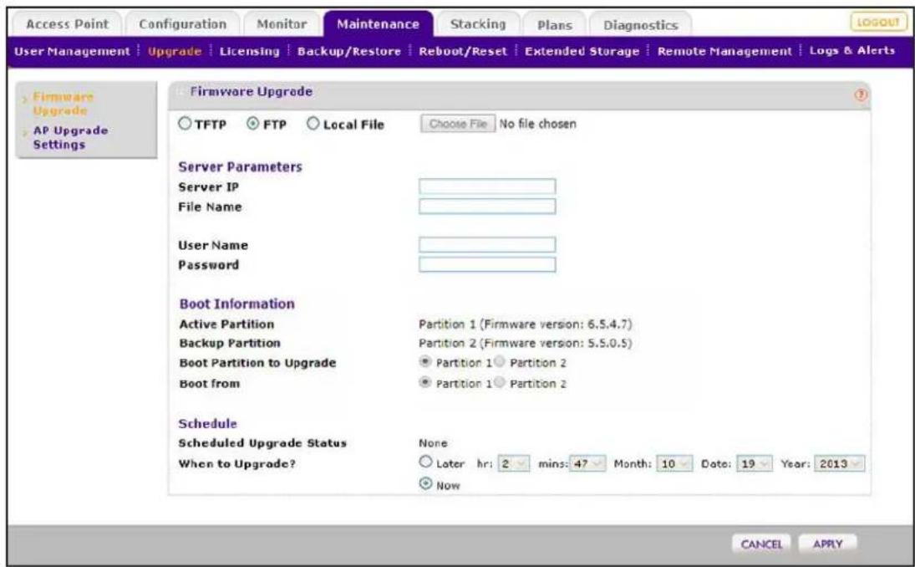Expand the Month dropdown

tap(674, 463)
